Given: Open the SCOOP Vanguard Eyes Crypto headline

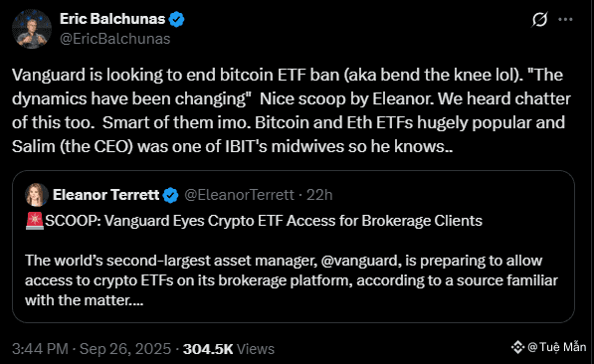Looking at the screenshot, I should tap(264, 221).
